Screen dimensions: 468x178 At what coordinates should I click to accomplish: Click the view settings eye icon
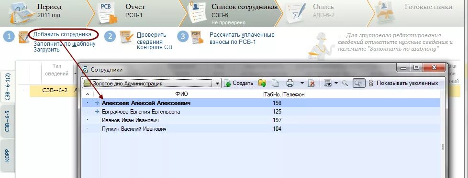pos(328,84)
